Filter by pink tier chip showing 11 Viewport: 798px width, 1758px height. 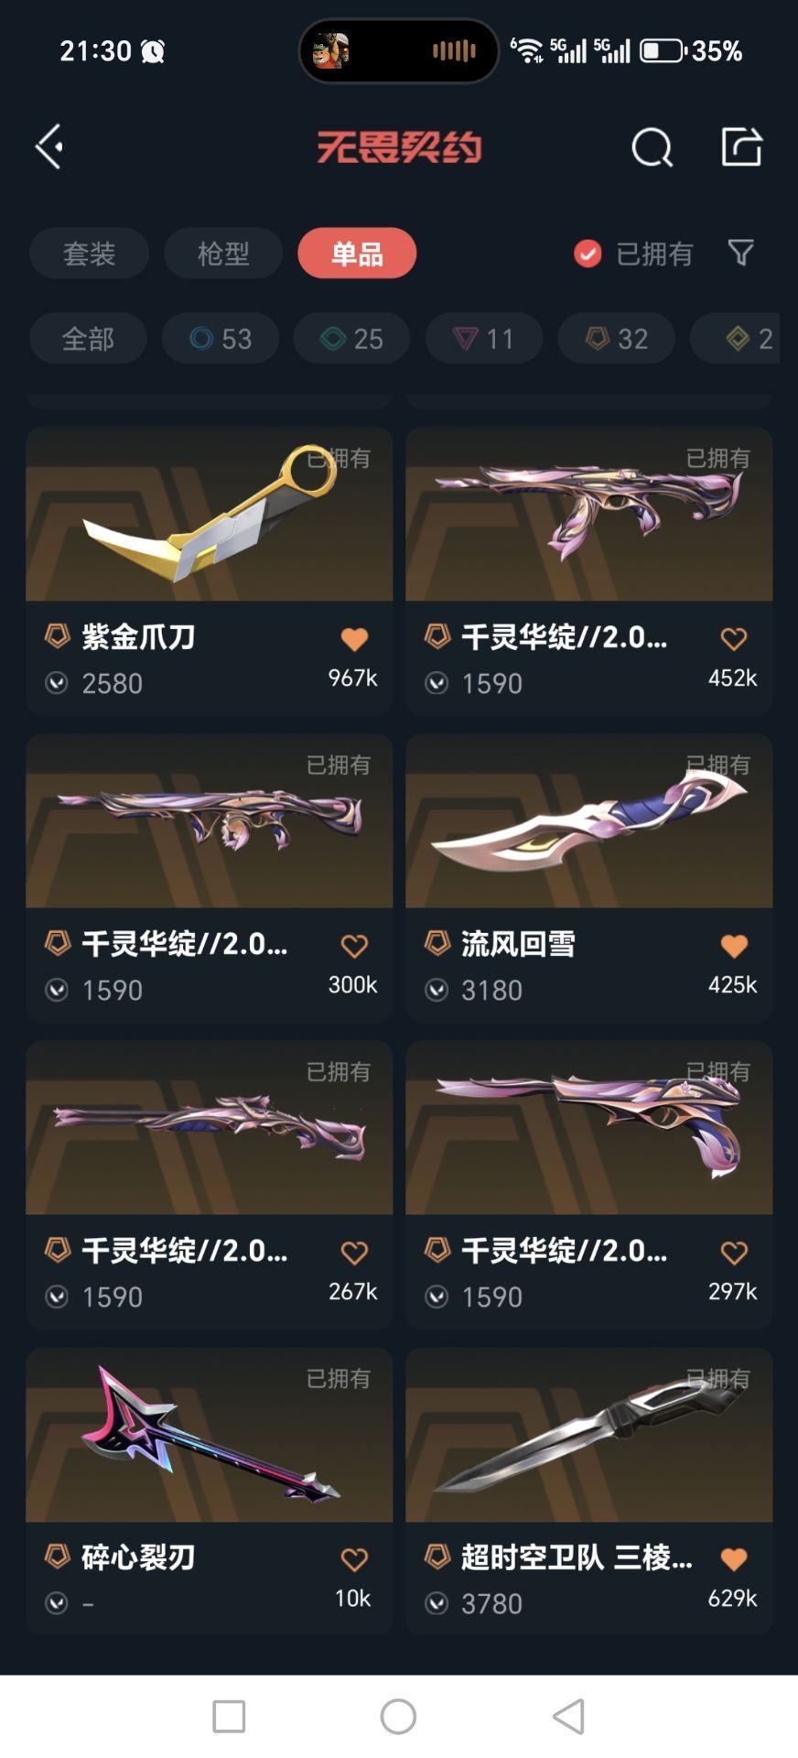coord(484,339)
